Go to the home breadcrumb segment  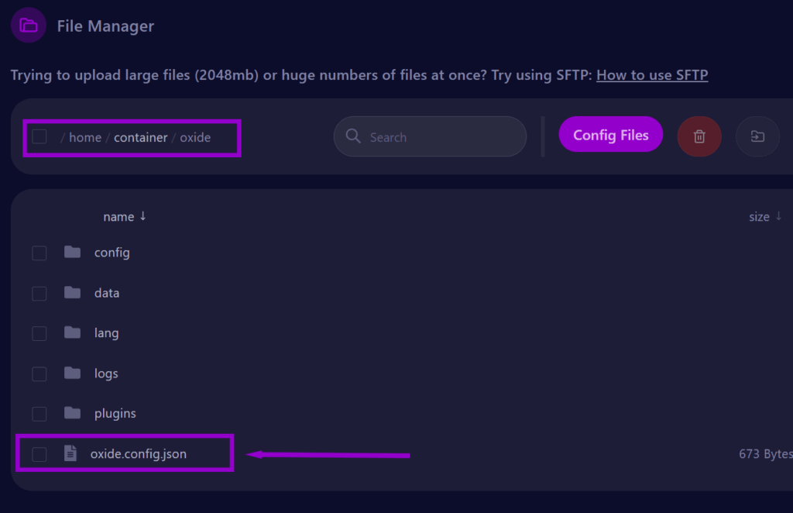[85, 137]
